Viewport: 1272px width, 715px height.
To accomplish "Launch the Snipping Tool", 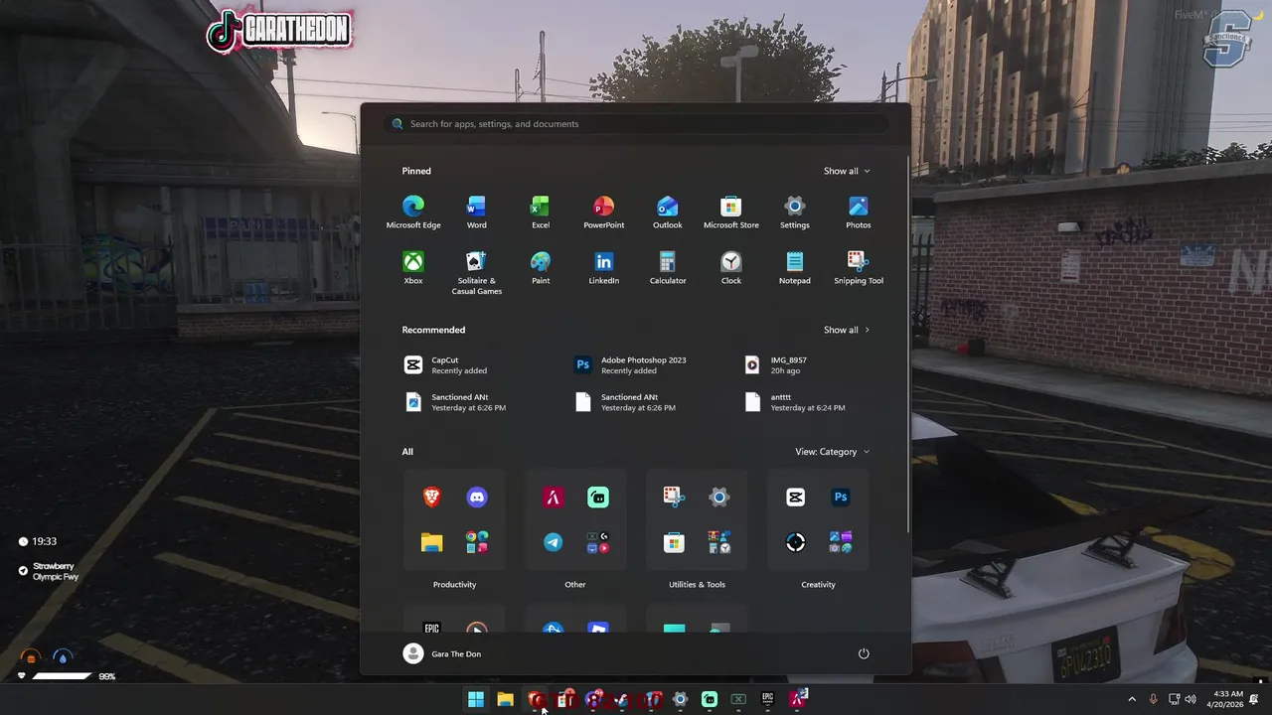I will (859, 268).
